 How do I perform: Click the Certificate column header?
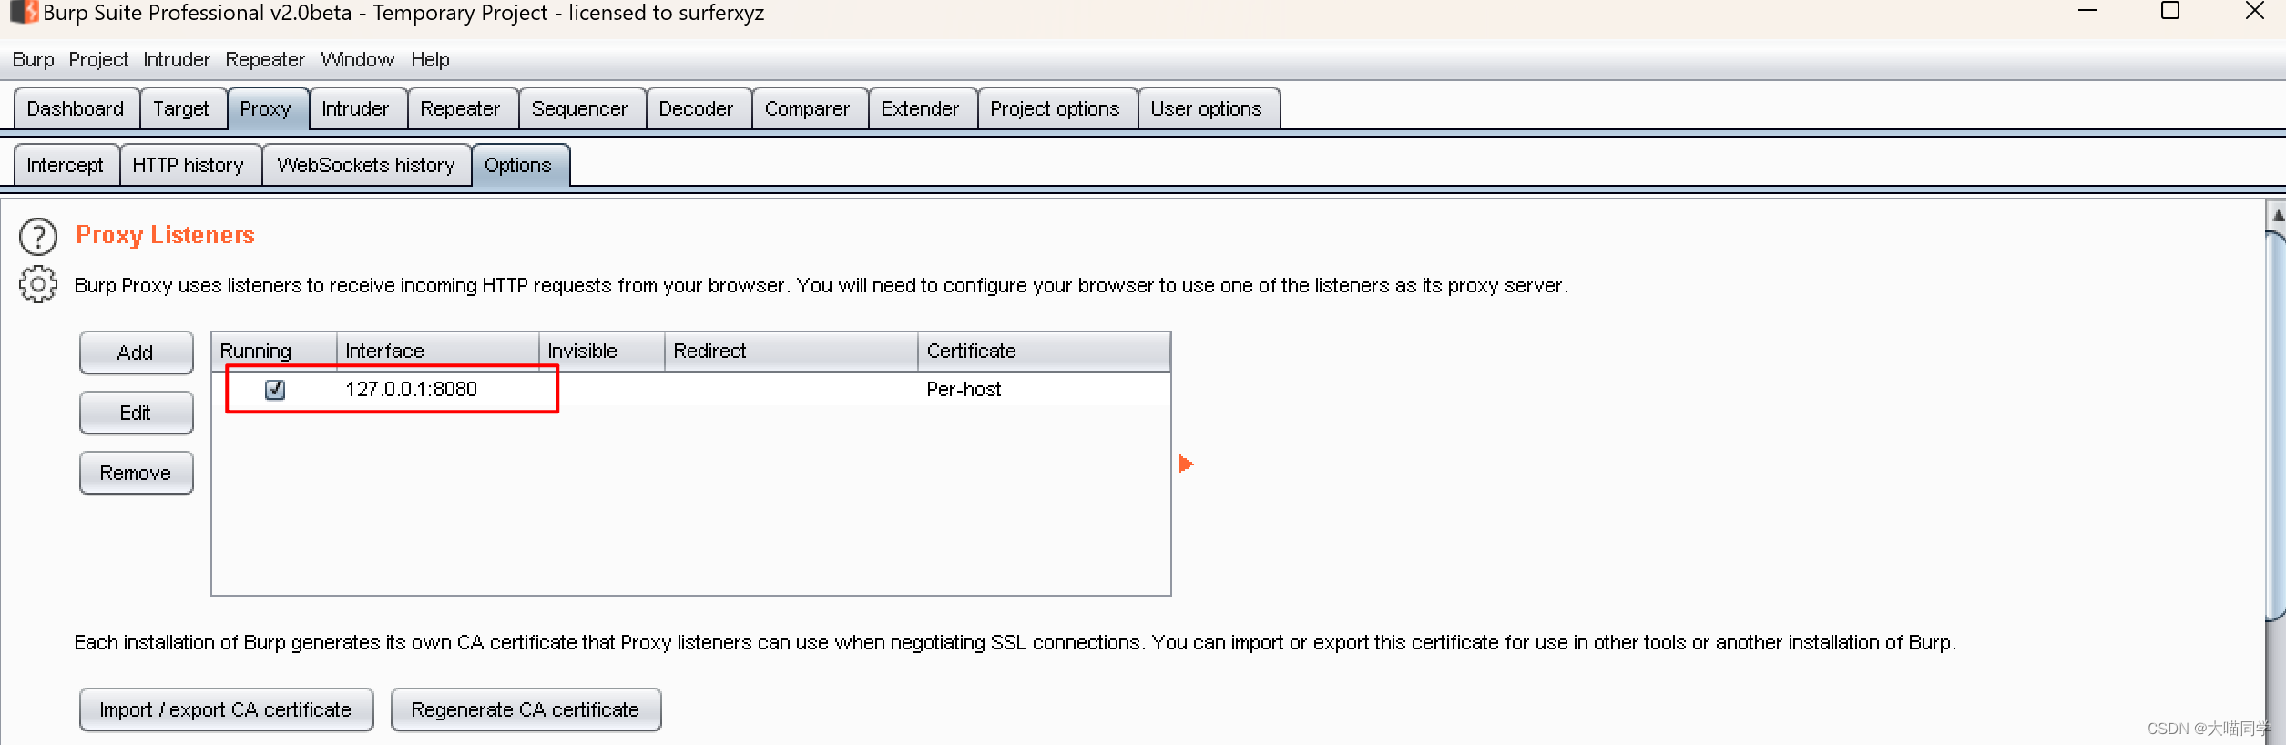pyautogui.click(x=1044, y=352)
